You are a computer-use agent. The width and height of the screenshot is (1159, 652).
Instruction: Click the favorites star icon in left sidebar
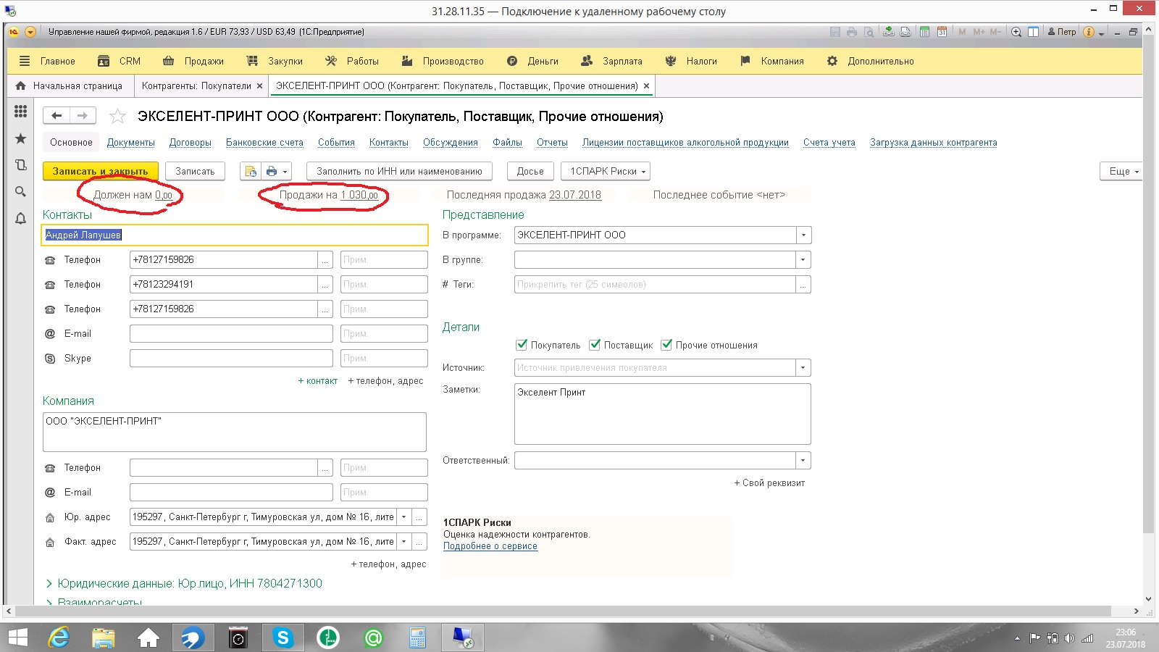pos(20,138)
